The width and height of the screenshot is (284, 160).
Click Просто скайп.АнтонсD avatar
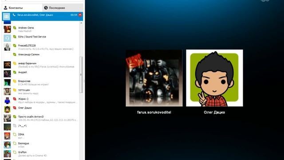7,118
